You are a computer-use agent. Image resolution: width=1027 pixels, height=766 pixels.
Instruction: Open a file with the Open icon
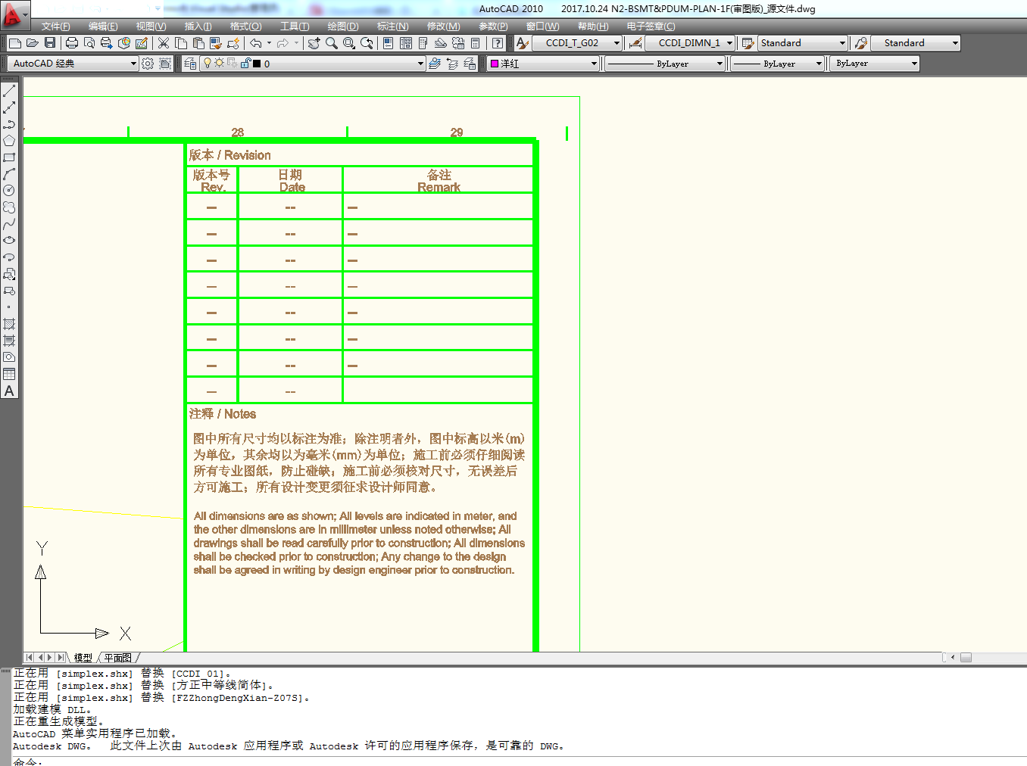click(x=33, y=43)
